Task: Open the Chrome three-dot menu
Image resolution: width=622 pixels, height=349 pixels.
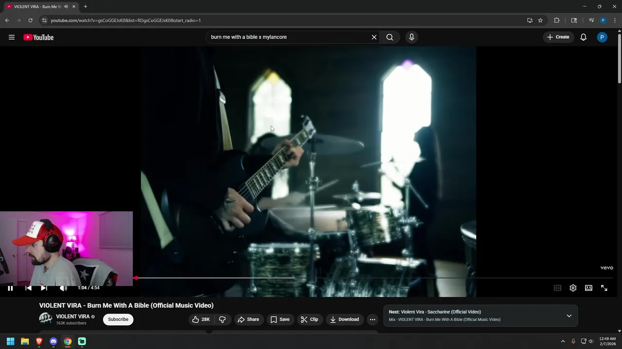Action: coord(615,20)
